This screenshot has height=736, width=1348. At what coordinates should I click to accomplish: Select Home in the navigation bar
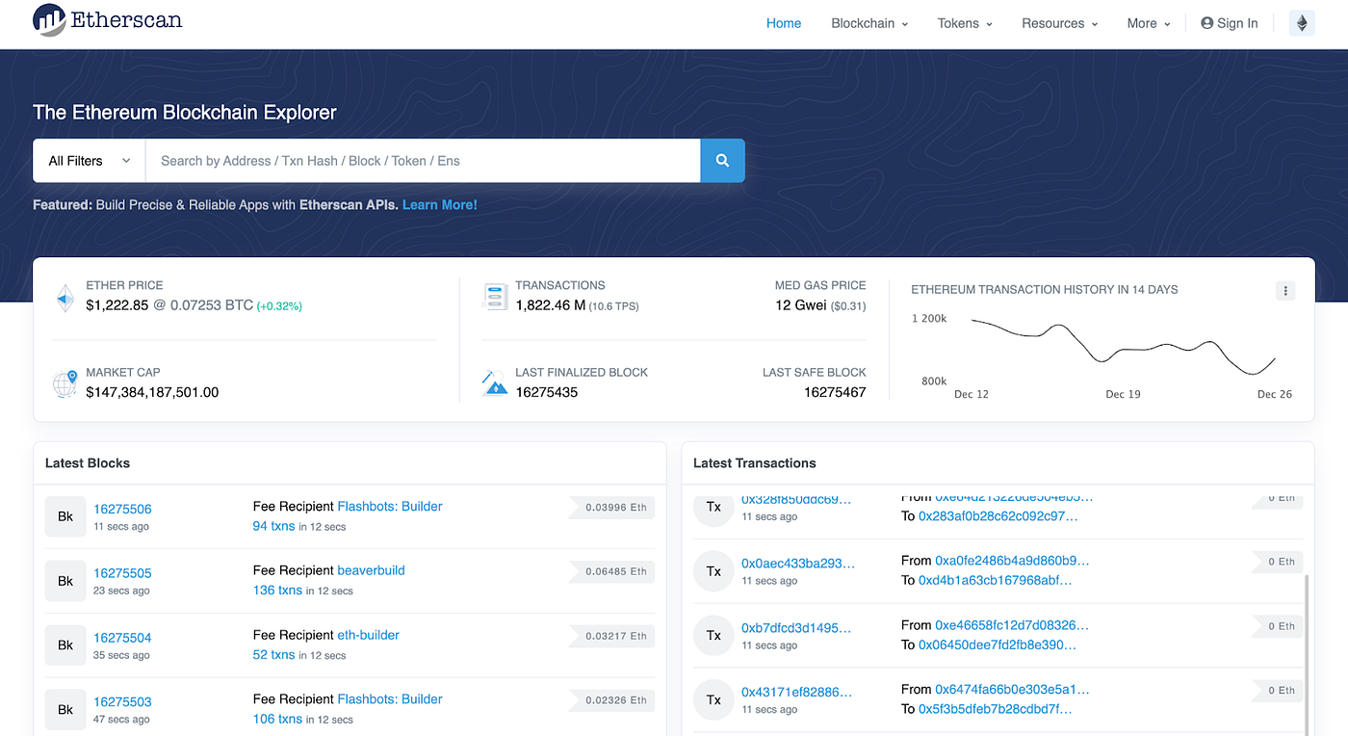click(783, 22)
